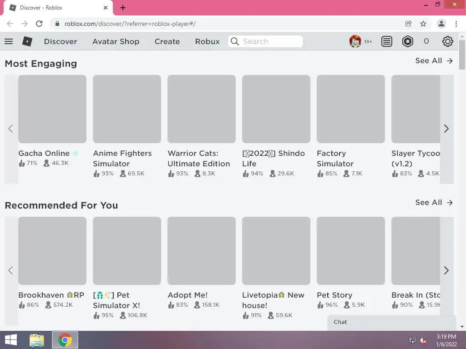Share this page from address bar
The width and height of the screenshot is (466, 349).
[409, 24]
